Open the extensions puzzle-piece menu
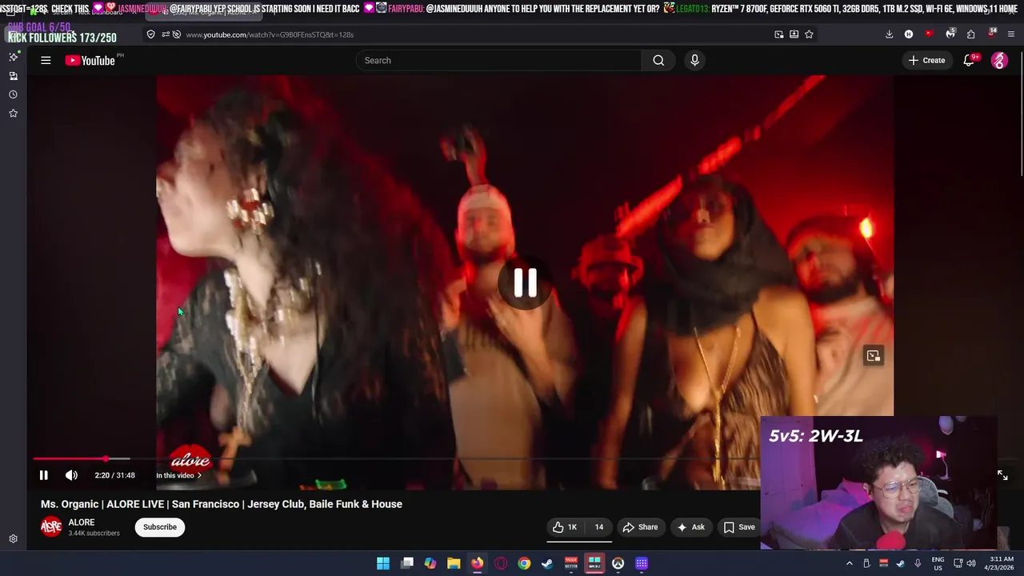 coord(970,34)
